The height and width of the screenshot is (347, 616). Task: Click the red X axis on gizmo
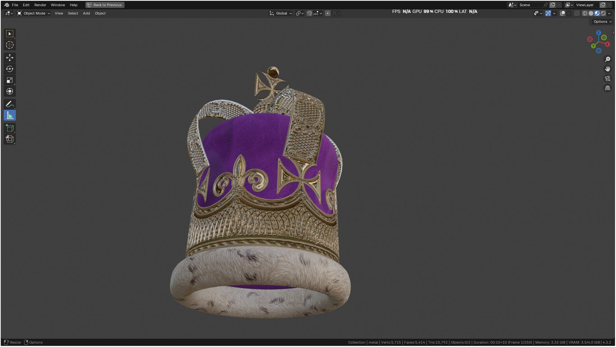coord(607,44)
